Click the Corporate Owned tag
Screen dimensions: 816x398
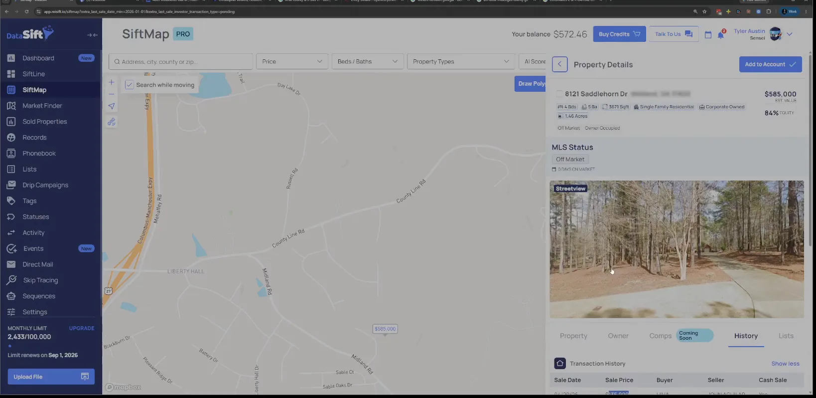722,107
